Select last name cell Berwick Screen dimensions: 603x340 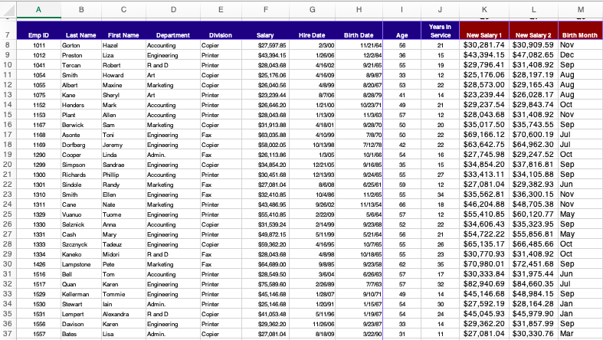tap(81, 126)
